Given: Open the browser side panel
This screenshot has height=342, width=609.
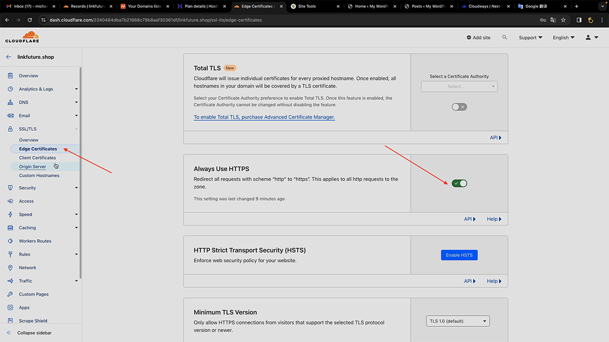Looking at the screenshot, I should coord(579,20).
